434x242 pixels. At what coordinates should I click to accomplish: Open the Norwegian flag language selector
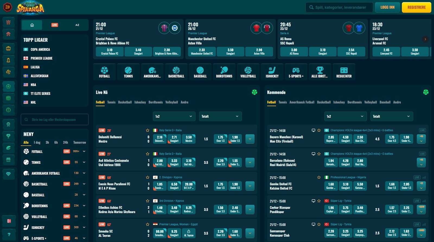tap(9, 221)
